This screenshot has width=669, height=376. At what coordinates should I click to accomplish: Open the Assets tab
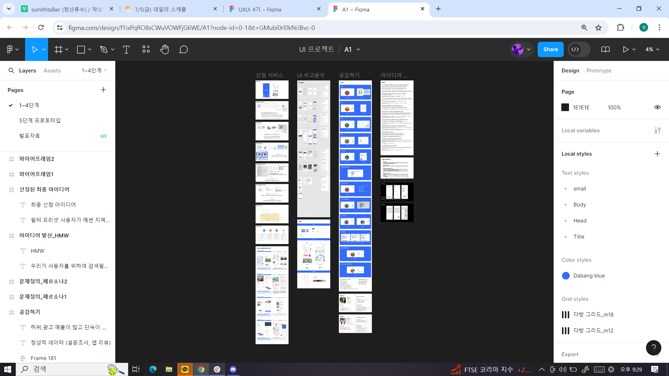(52, 71)
